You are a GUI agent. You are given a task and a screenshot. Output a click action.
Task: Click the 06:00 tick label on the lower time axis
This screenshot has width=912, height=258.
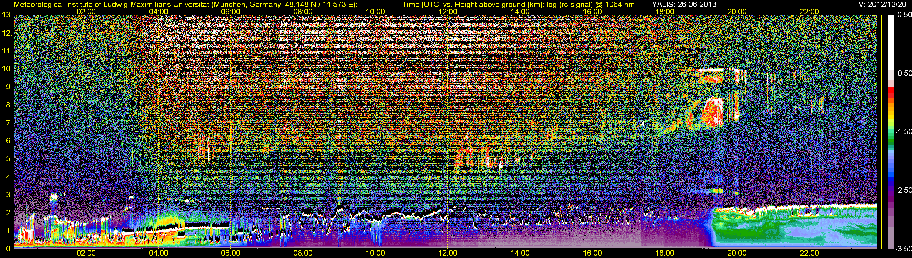(x=230, y=253)
